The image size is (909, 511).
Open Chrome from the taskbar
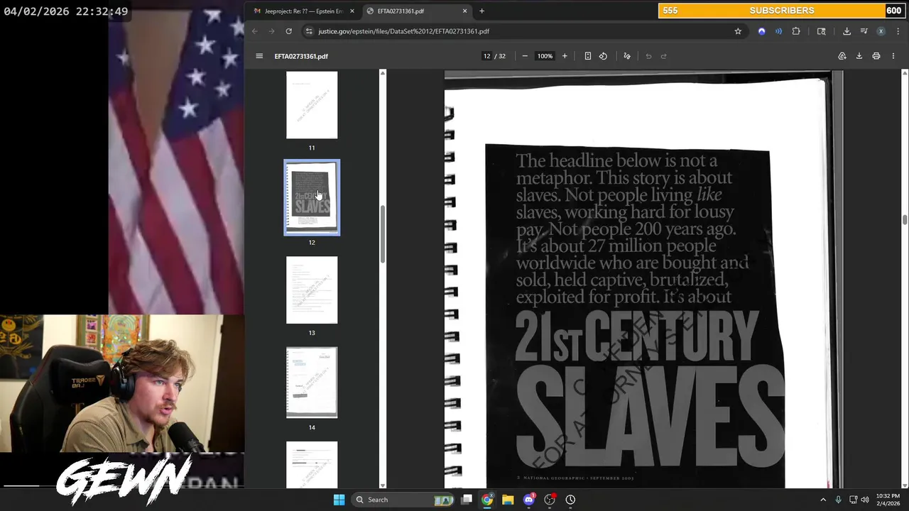(x=487, y=500)
